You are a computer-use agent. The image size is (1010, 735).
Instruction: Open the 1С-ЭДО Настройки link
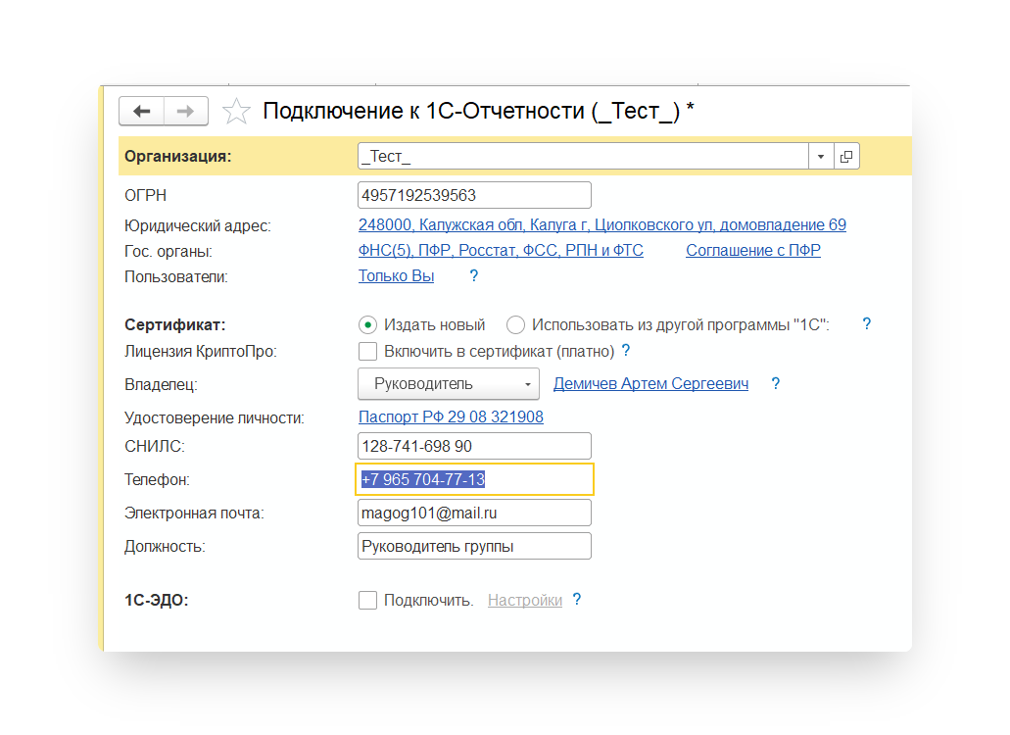(x=525, y=600)
